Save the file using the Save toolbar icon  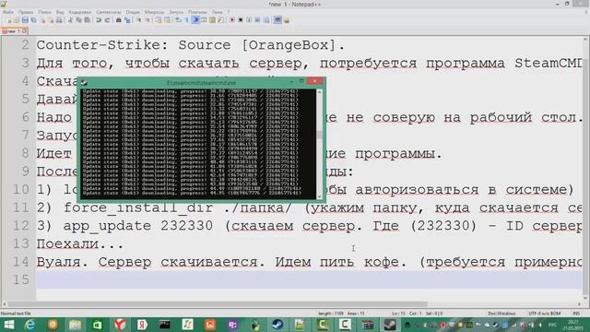pyautogui.click(x=25, y=20)
